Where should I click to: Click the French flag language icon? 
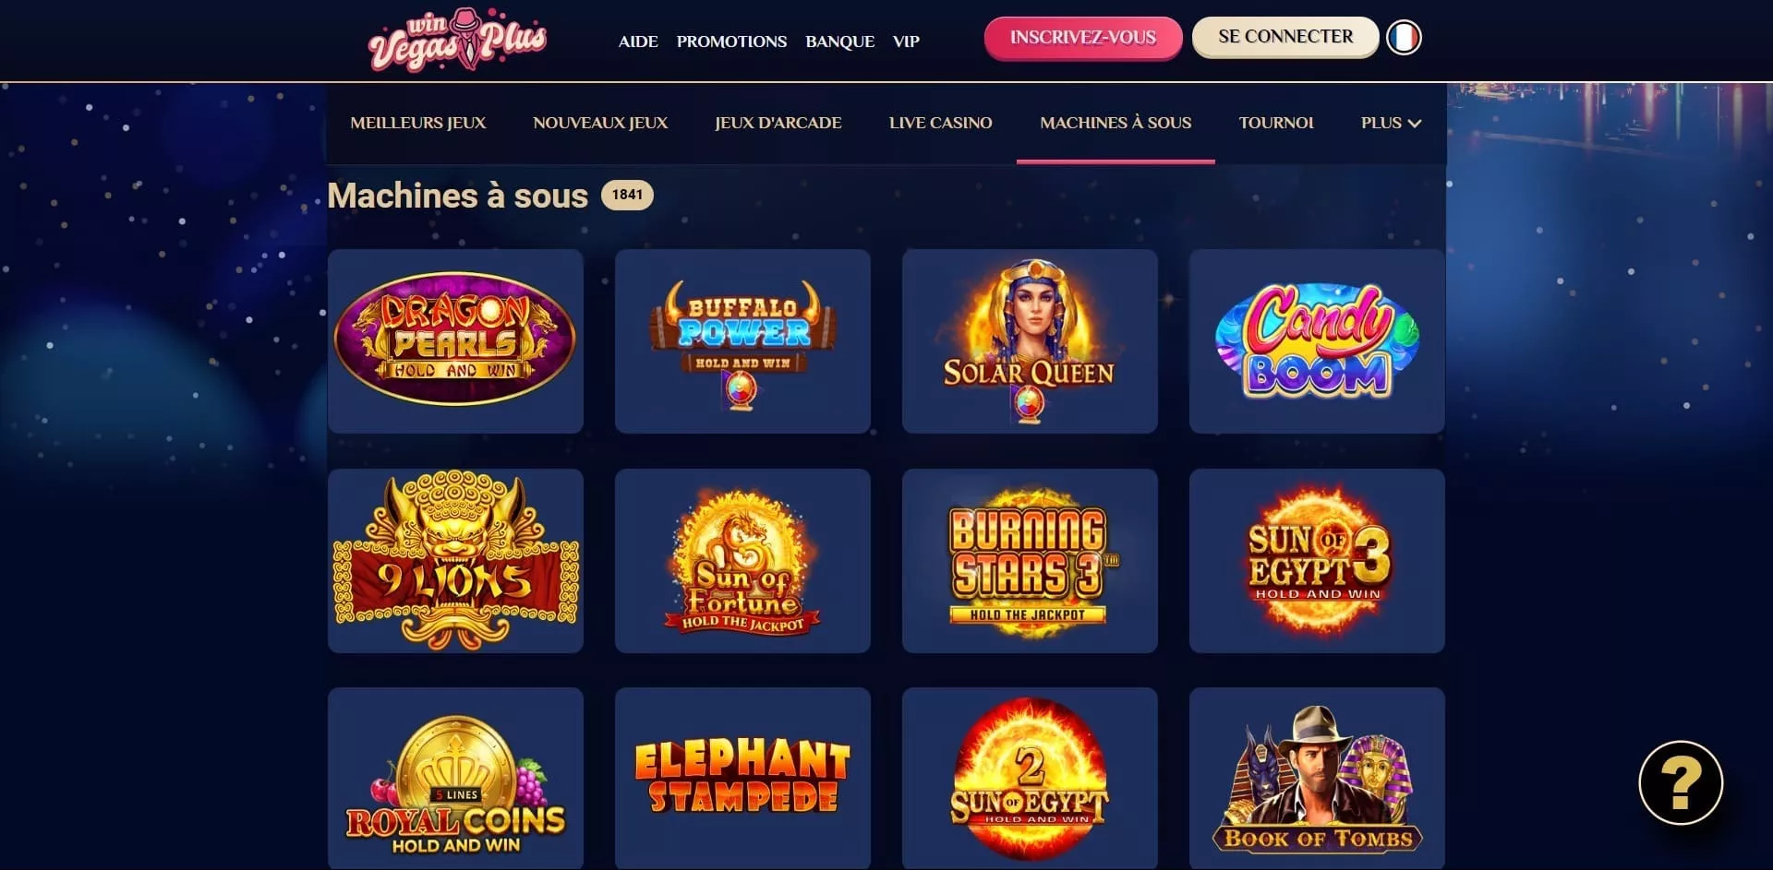click(x=1404, y=38)
